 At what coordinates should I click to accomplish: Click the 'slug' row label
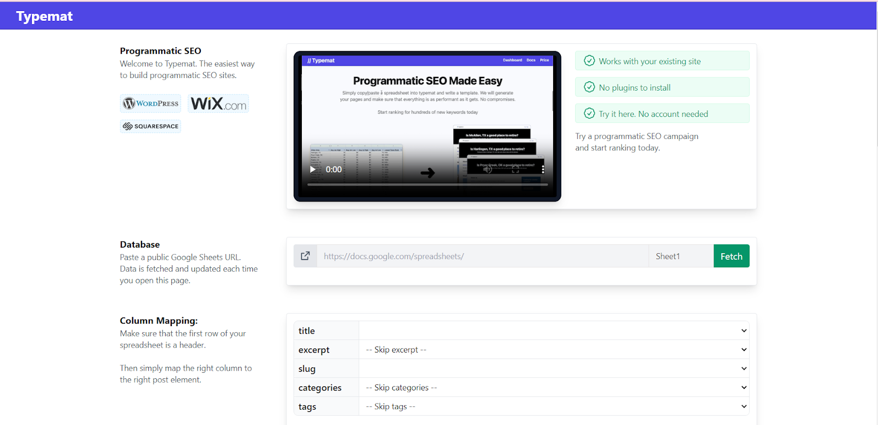pyautogui.click(x=307, y=369)
